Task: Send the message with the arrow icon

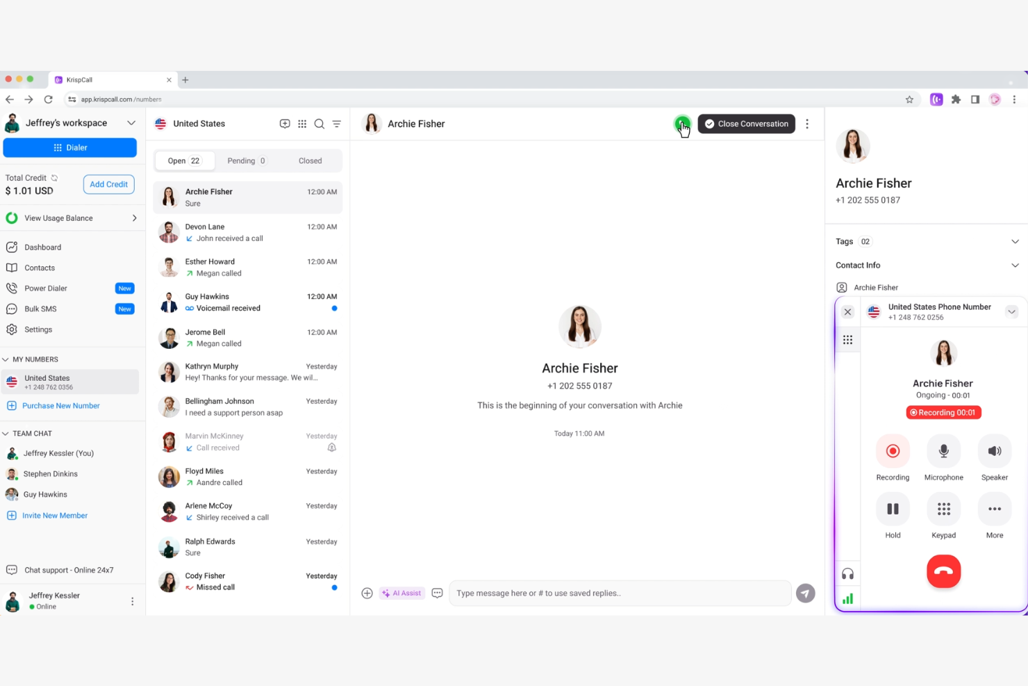Action: tap(805, 593)
